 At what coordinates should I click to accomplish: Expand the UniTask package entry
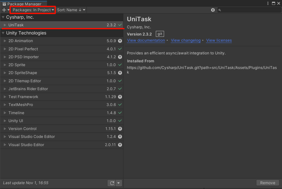click(5, 25)
